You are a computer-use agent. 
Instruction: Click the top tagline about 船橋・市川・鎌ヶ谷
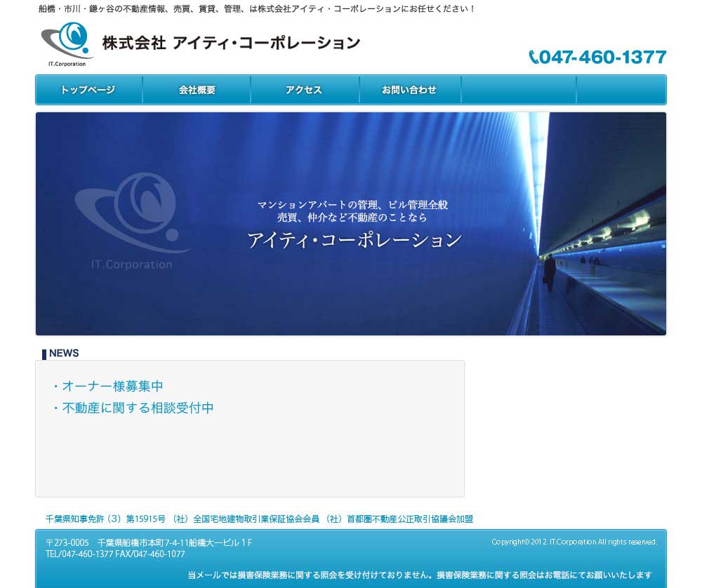point(256,9)
